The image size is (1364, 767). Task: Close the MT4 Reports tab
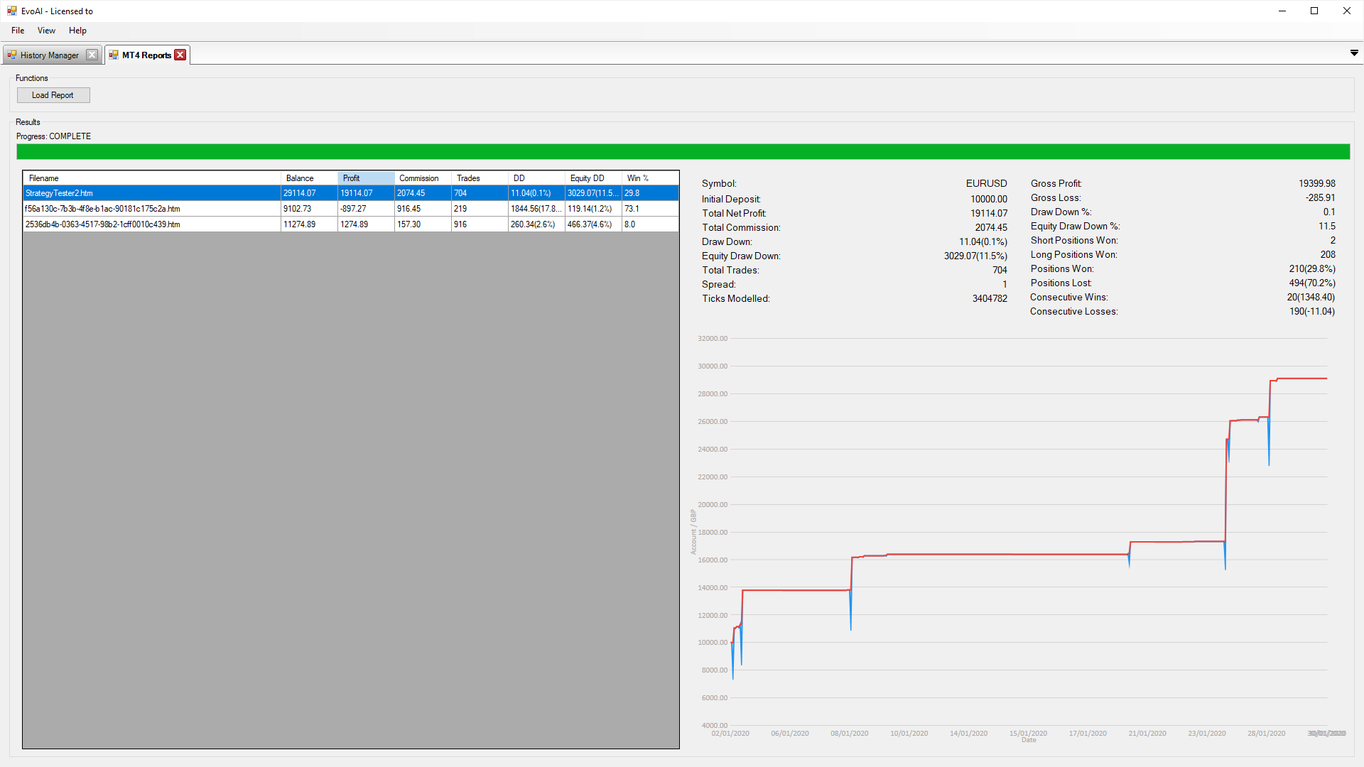[x=179, y=54]
